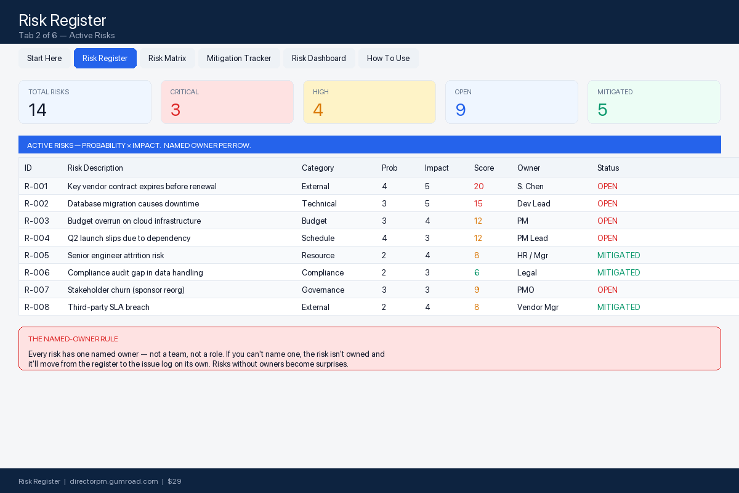This screenshot has width=739, height=493.
Task: Open the Start Here tab
Action: (44, 59)
